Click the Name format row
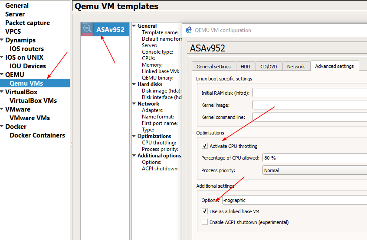 pyautogui.click(x=158, y=117)
